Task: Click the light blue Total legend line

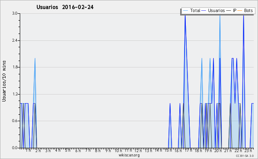Action: [185, 11]
